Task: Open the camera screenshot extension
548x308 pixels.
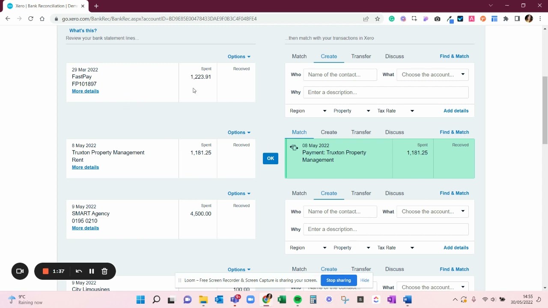Action: pyautogui.click(x=437, y=19)
